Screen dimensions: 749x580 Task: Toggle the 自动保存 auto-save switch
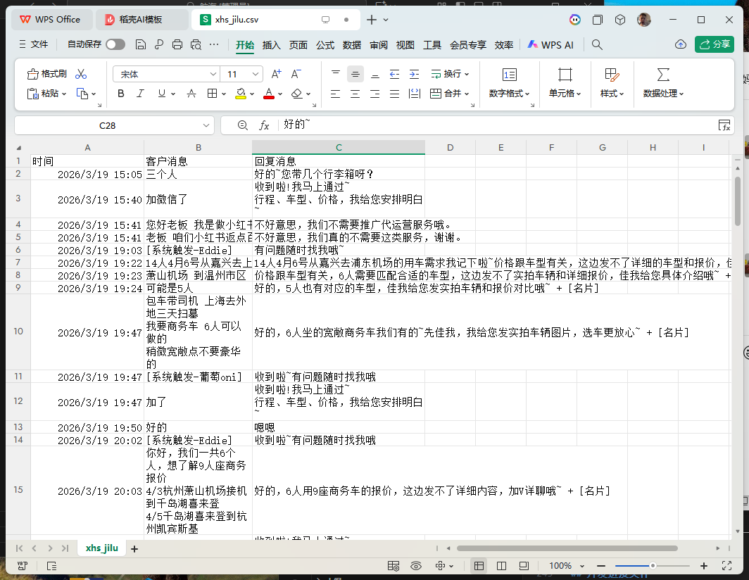click(x=115, y=44)
